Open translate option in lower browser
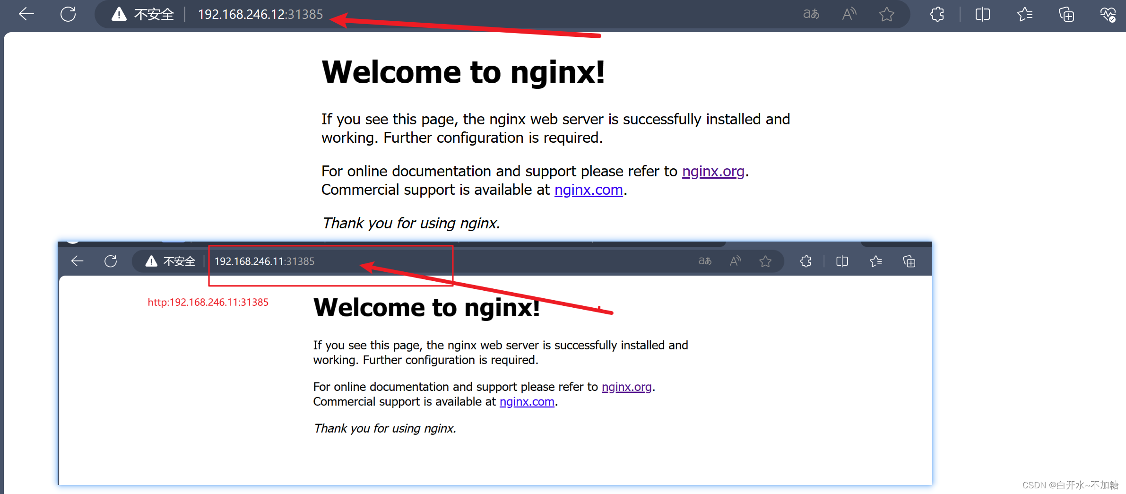 [x=705, y=261]
